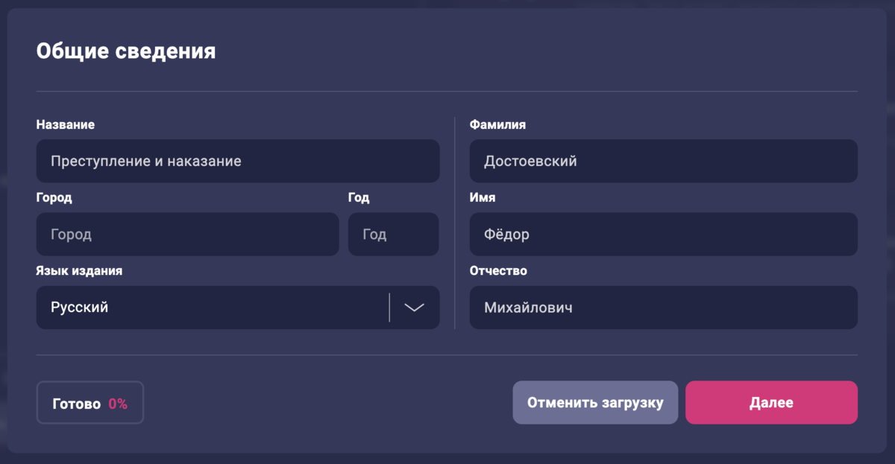
Task: Click the Язык издания label
Action: coord(76,270)
